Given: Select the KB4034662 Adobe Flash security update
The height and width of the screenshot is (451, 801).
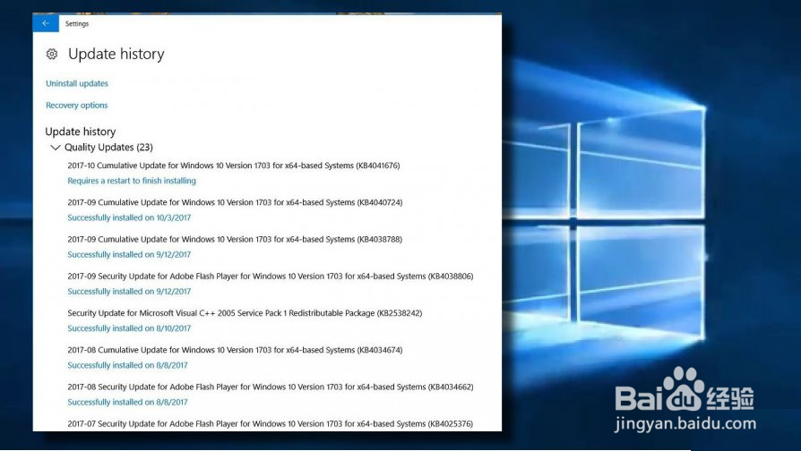Looking at the screenshot, I should coord(271,387).
